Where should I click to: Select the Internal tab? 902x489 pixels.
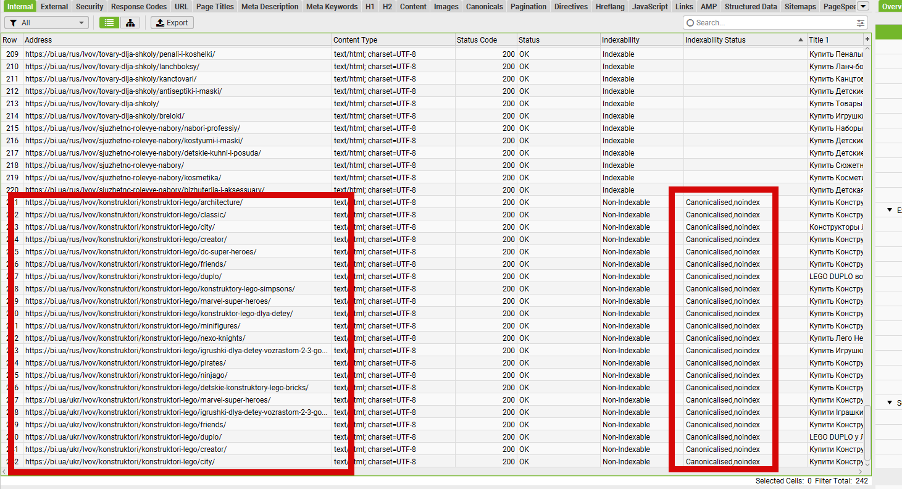20,7
